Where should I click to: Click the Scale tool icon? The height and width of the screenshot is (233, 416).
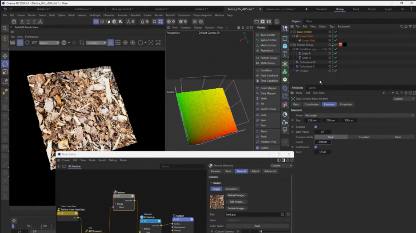5,72
